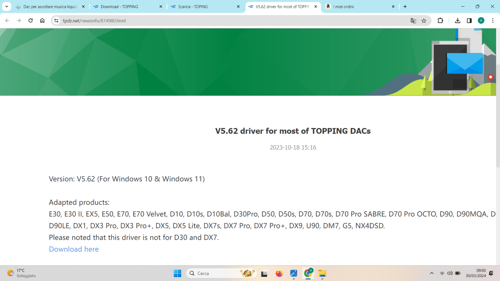Switch to the 'Dac per ascoltare musica liquida' tab

tap(50, 7)
